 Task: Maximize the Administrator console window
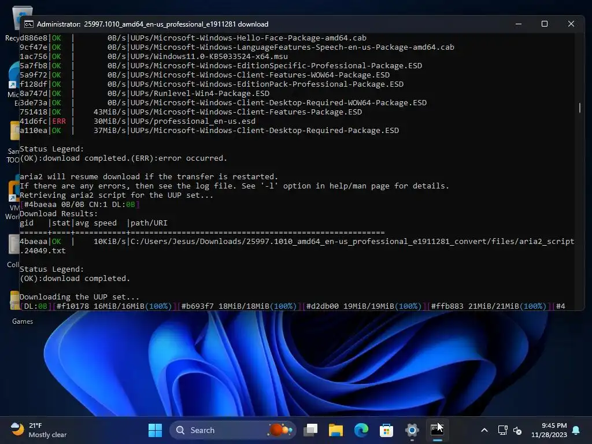[x=545, y=24]
